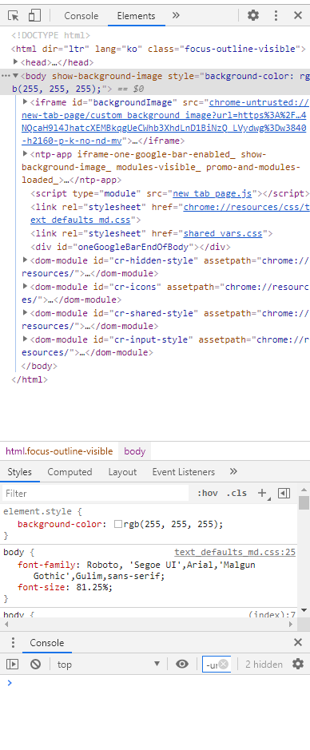This screenshot has height=750, width=310.
Task: Open the customize DevTools three-dot menu
Action: [276, 15]
